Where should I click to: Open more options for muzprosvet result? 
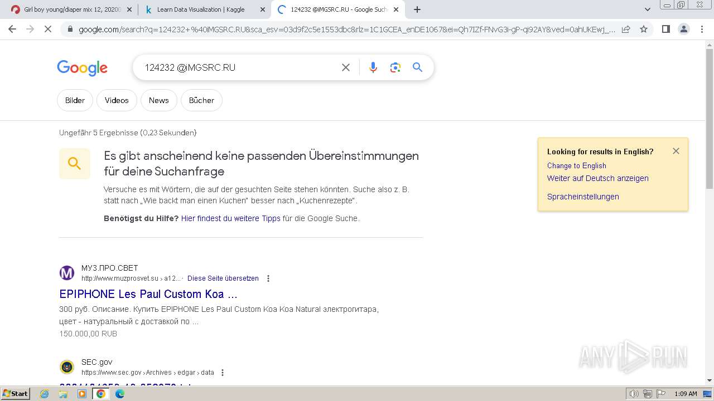(x=268, y=278)
